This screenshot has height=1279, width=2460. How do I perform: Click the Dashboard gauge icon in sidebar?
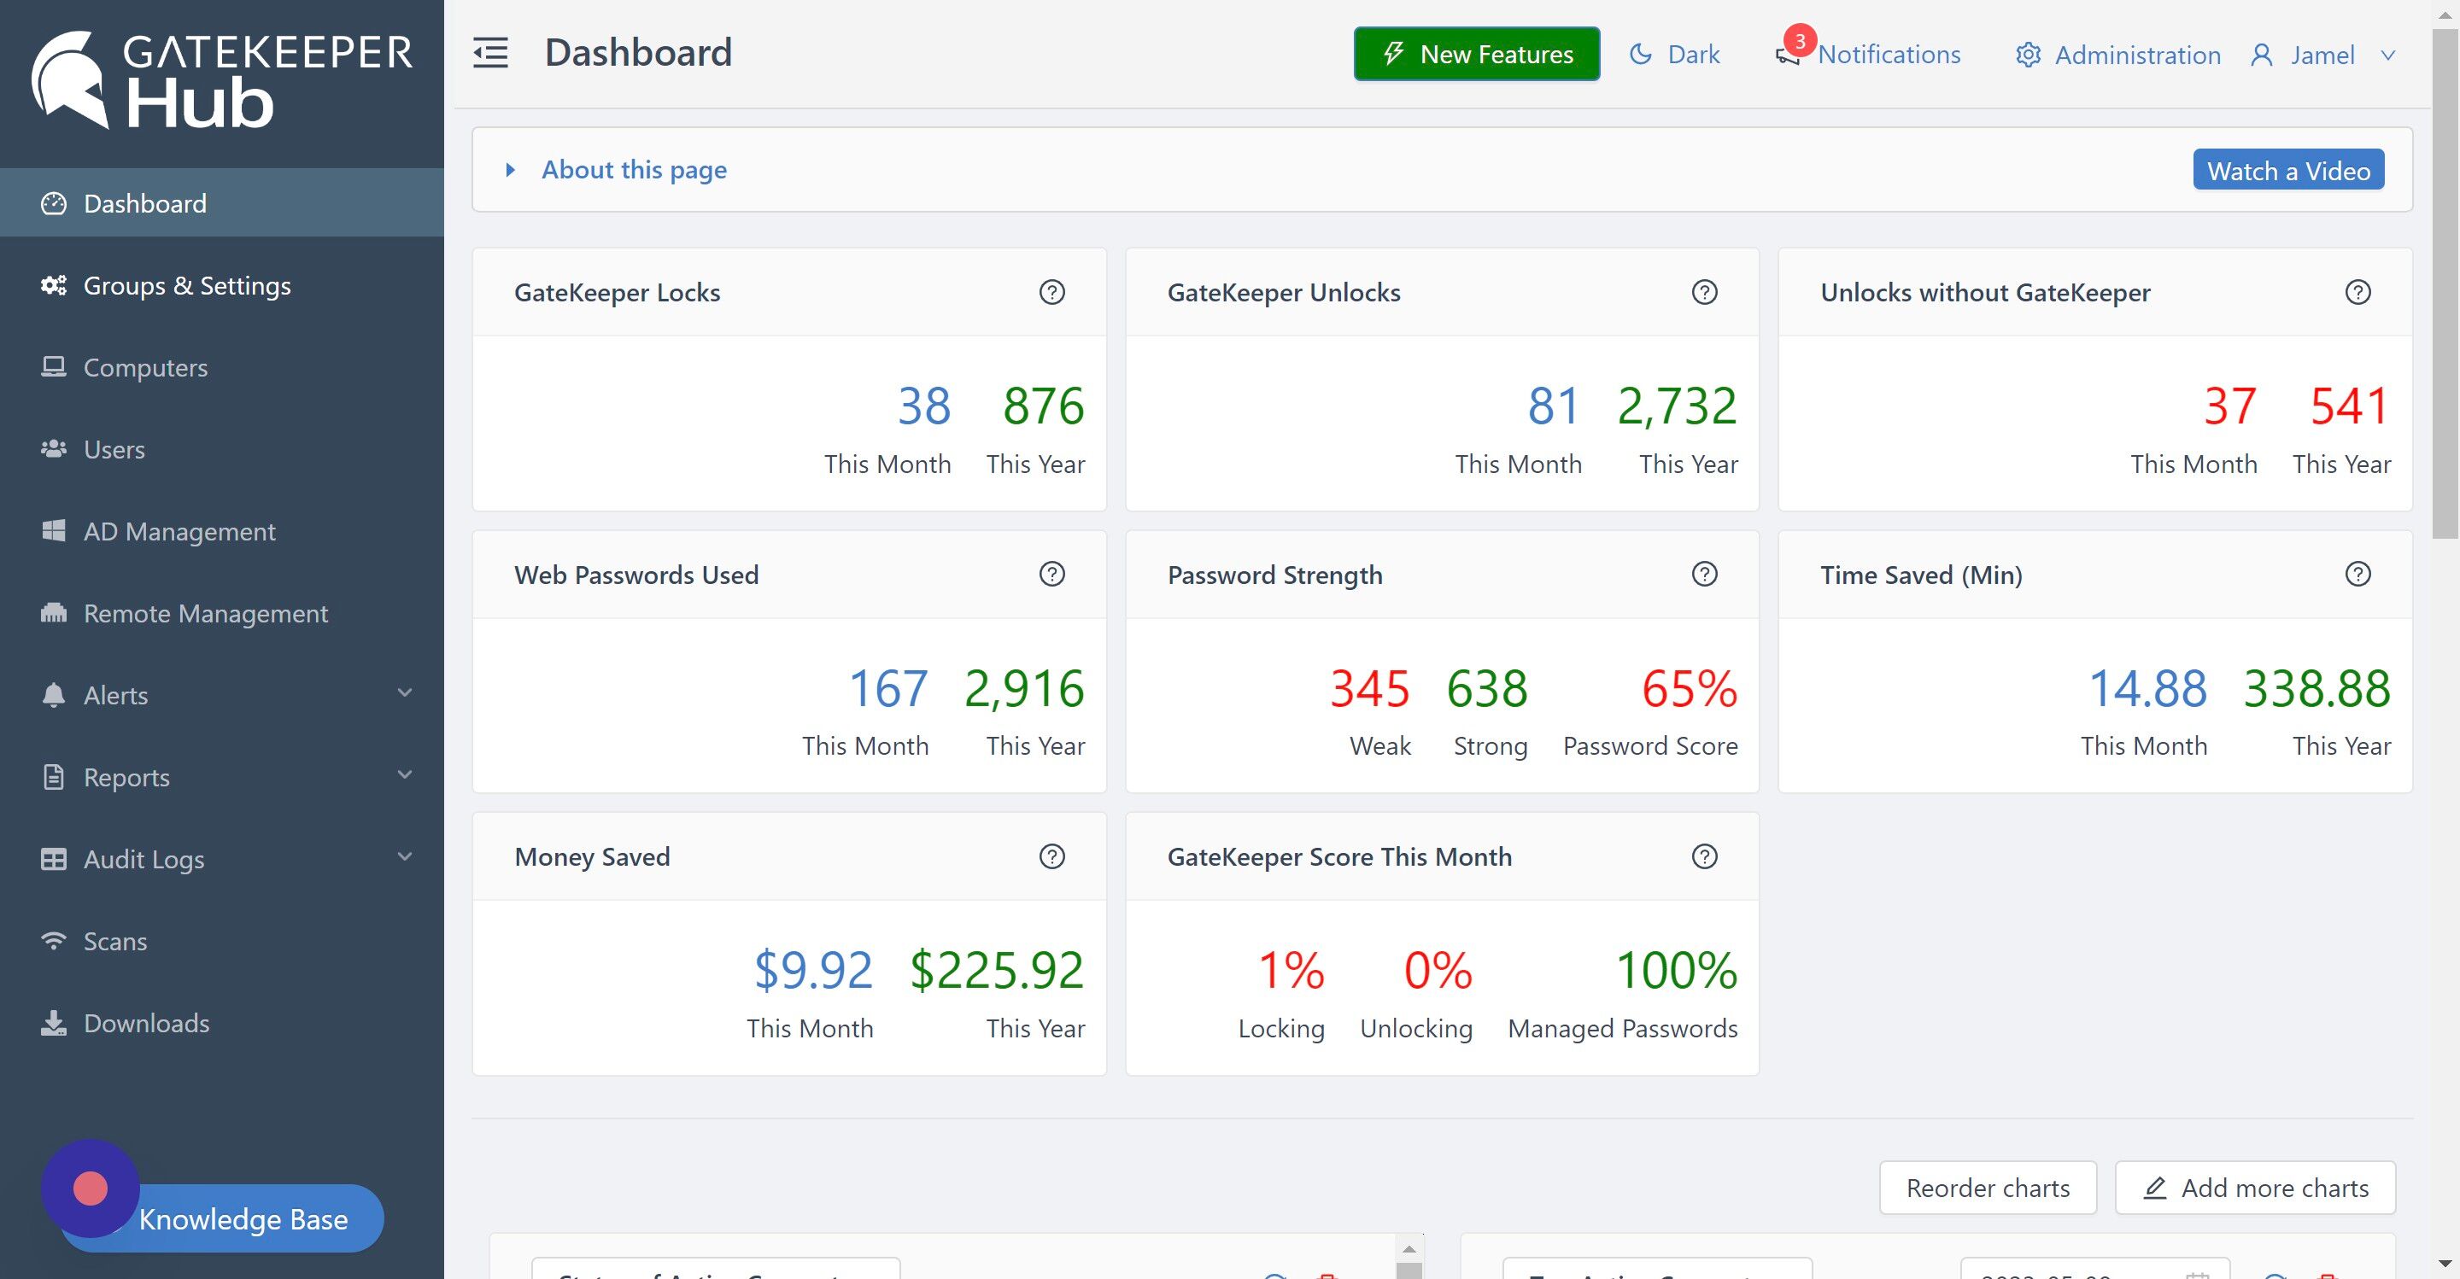tap(54, 203)
